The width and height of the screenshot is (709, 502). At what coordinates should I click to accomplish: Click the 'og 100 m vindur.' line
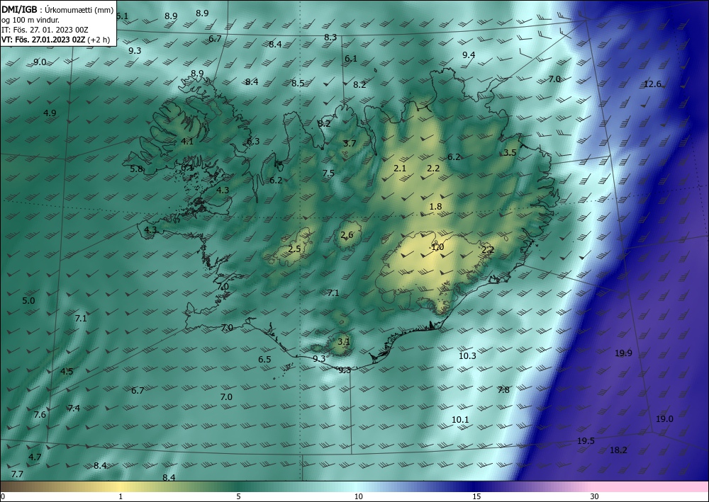(30, 20)
